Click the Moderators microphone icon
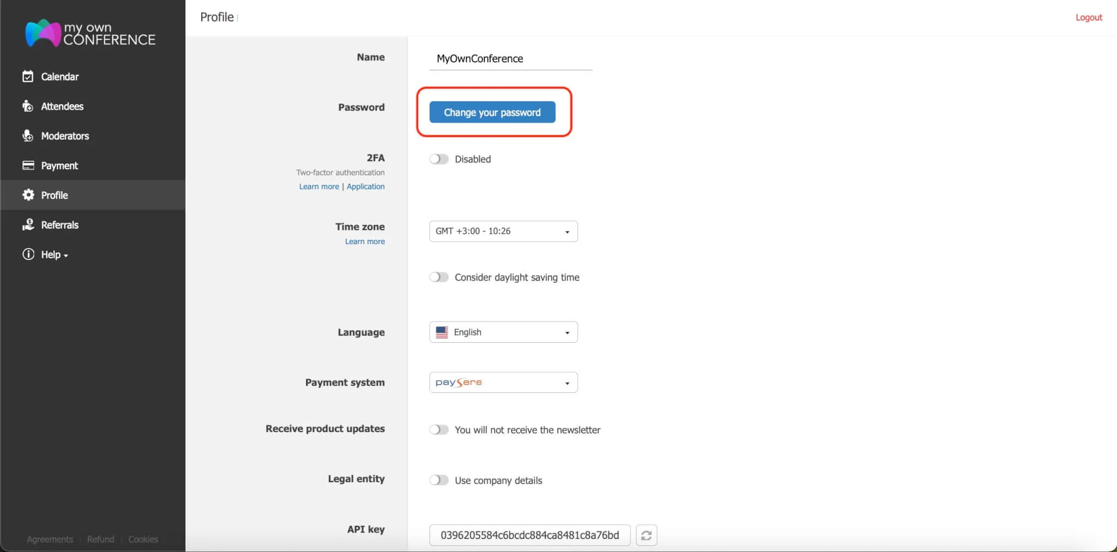This screenshot has height=552, width=1117. (28, 136)
